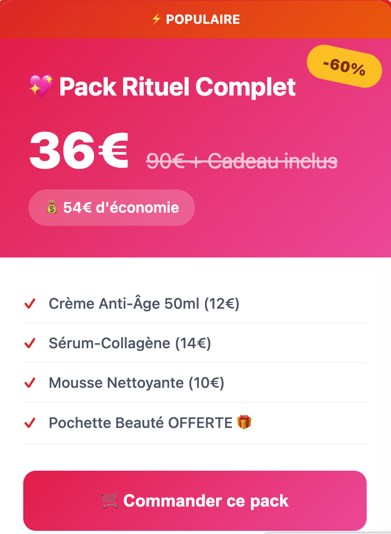This screenshot has width=391, height=534.
Task: Click the -60% discount badge
Action: click(345, 68)
